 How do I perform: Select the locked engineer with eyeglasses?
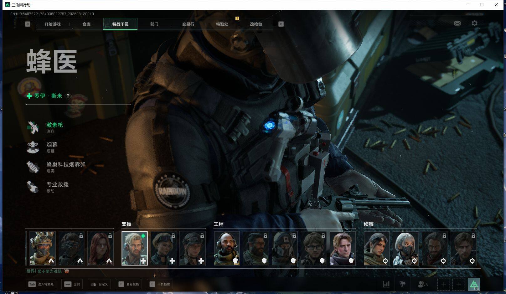coord(314,248)
